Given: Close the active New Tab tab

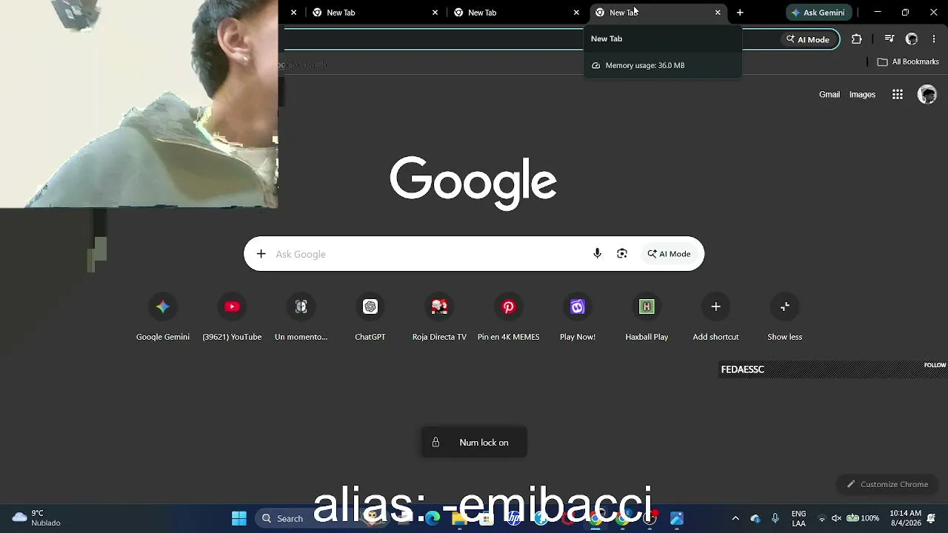Looking at the screenshot, I should pos(718,13).
